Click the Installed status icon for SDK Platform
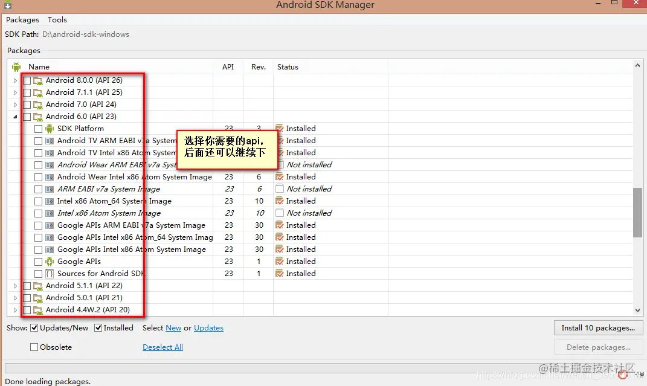The width and height of the screenshot is (647, 386). pyautogui.click(x=279, y=129)
